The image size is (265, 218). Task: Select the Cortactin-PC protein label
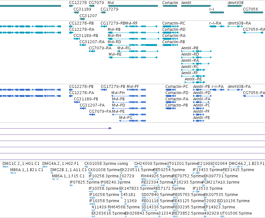pos(177,87)
